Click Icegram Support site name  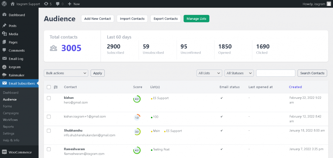28,4
